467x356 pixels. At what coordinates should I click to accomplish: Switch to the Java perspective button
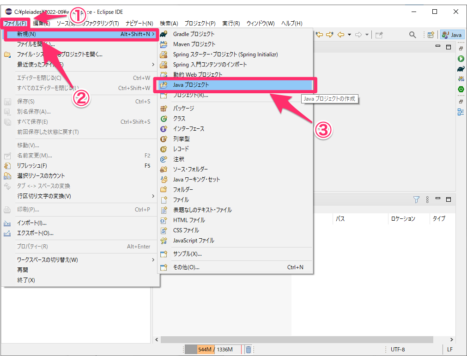tap(452, 35)
